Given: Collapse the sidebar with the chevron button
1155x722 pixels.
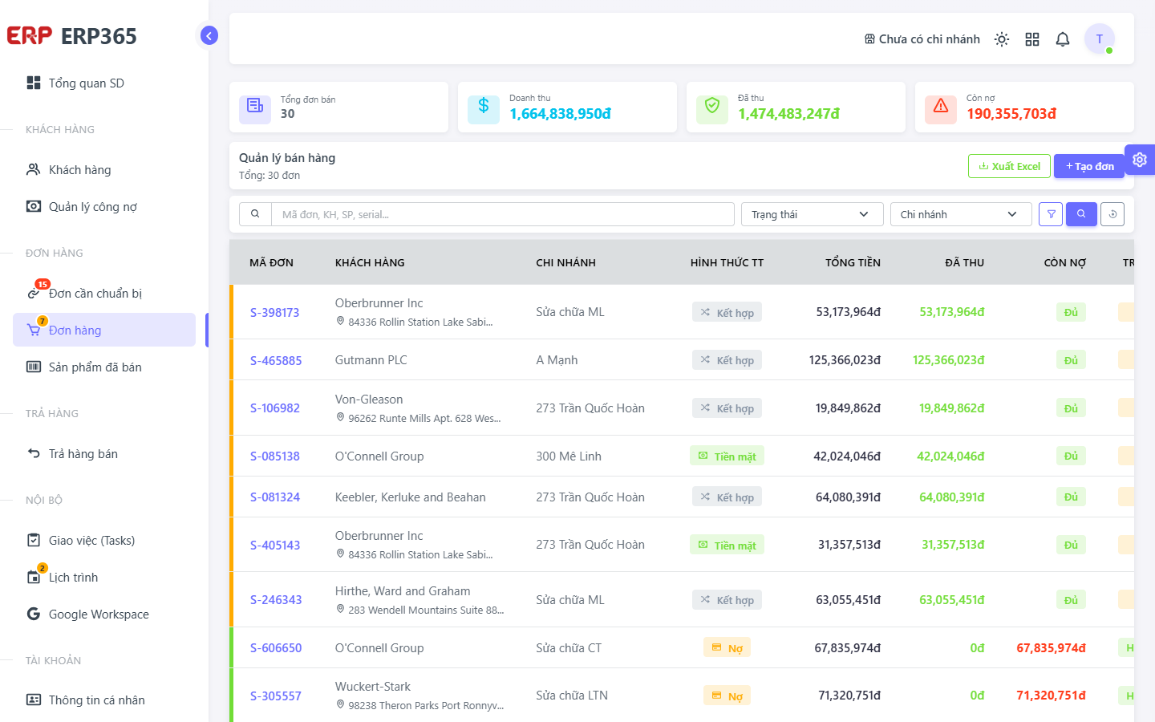Looking at the screenshot, I should click(x=209, y=35).
